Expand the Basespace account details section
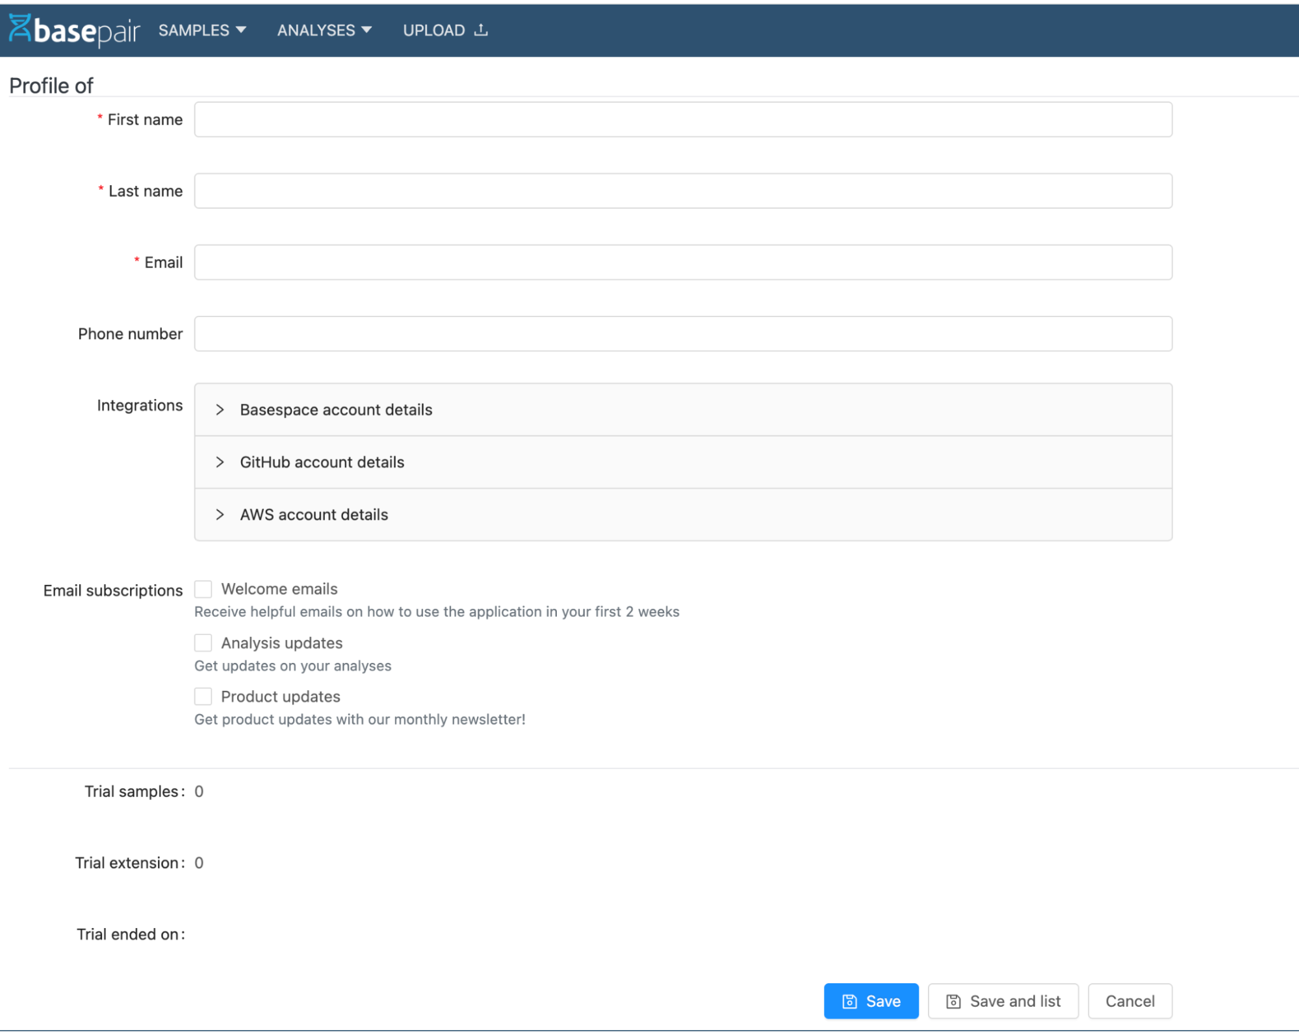This screenshot has height=1032, width=1299. tap(336, 409)
